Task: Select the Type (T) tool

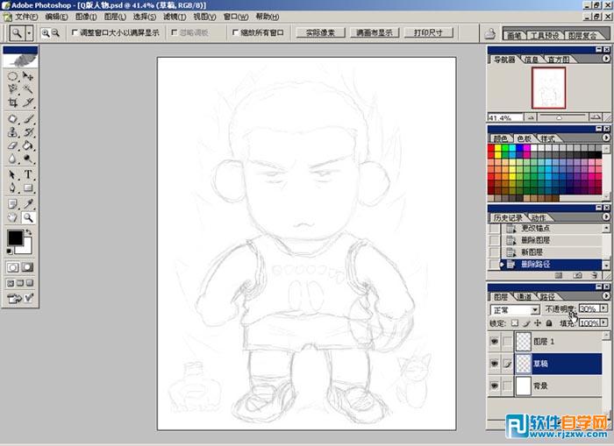Action: click(28, 174)
